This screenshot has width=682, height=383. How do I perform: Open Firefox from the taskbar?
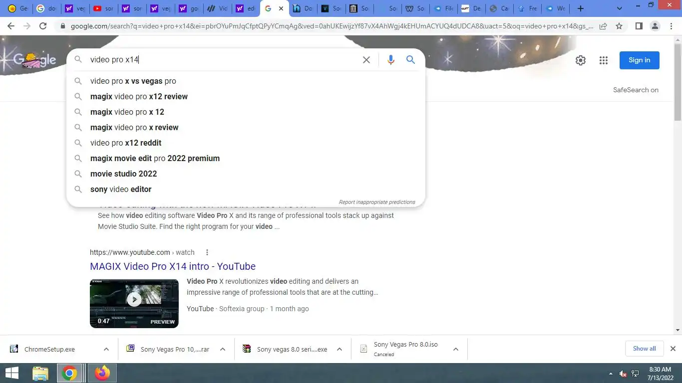[x=102, y=373]
